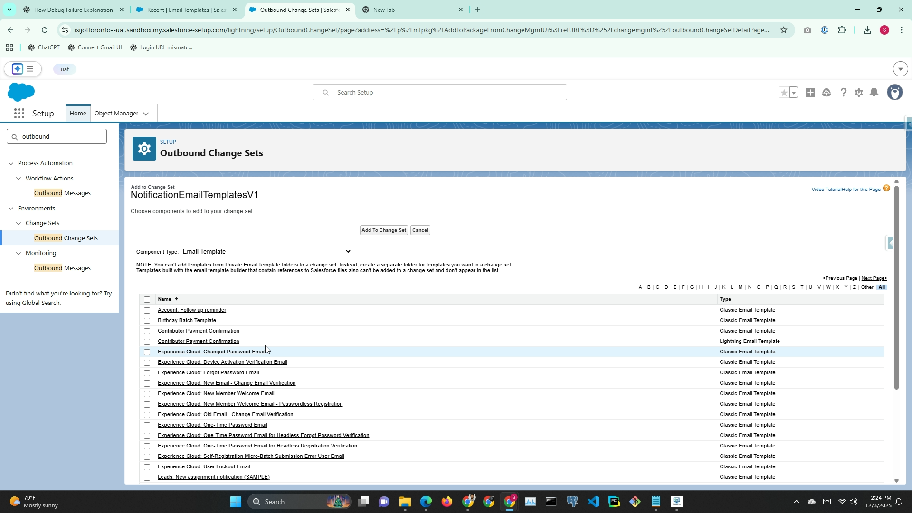Image resolution: width=912 pixels, height=513 pixels.
Task: Select the Home tab in Setup
Action: pos(78,114)
